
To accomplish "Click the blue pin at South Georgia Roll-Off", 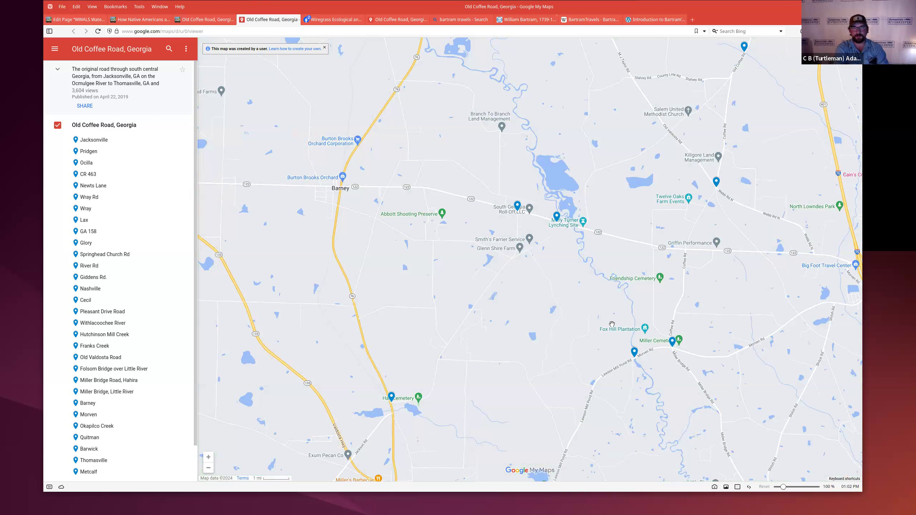I will pyautogui.click(x=517, y=205).
